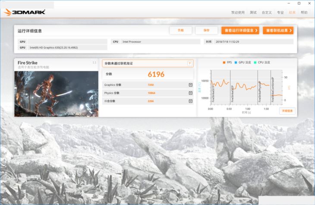
Task: Expand the Physics 分数 row arrow
Action: pyautogui.click(x=191, y=93)
